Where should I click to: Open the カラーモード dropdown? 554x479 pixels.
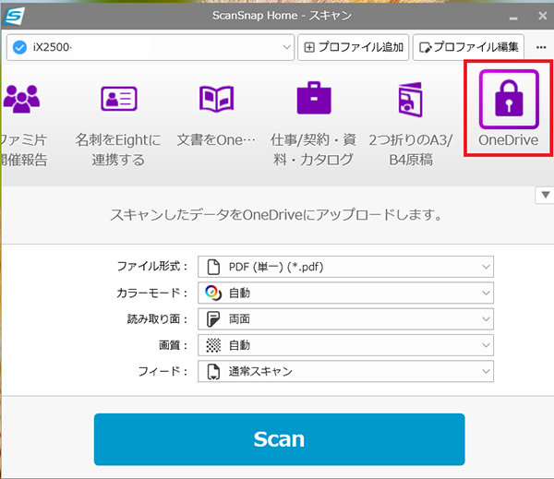[345, 293]
